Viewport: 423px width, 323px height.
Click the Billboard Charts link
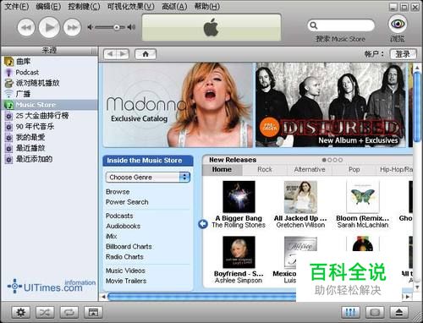(x=129, y=246)
